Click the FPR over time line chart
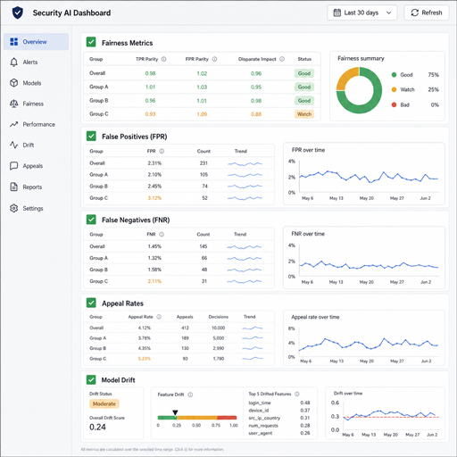The width and height of the screenshot is (457, 457). pos(369,177)
